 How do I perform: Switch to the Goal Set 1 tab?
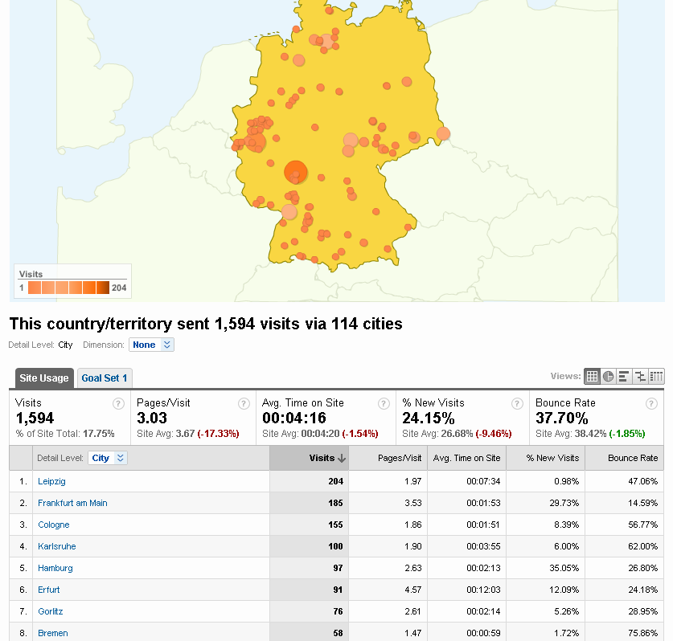point(105,378)
